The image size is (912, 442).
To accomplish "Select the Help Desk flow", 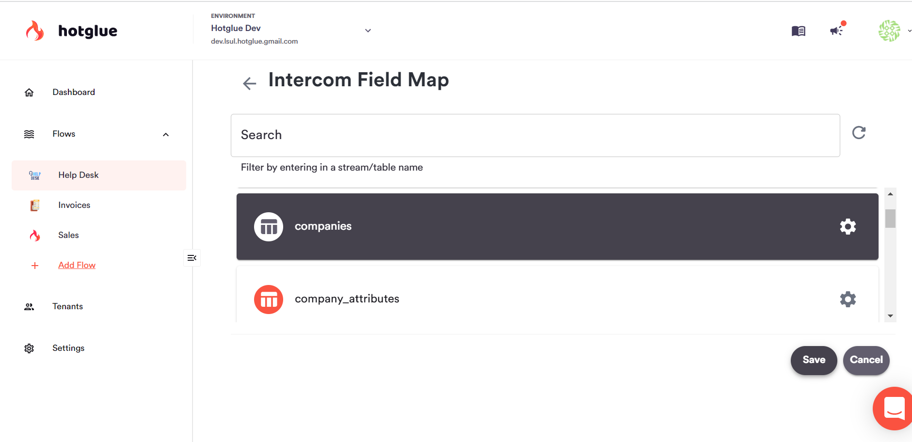I will [99, 175].
